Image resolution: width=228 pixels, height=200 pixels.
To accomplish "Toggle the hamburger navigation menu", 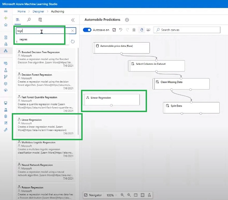I will point(6,11).
